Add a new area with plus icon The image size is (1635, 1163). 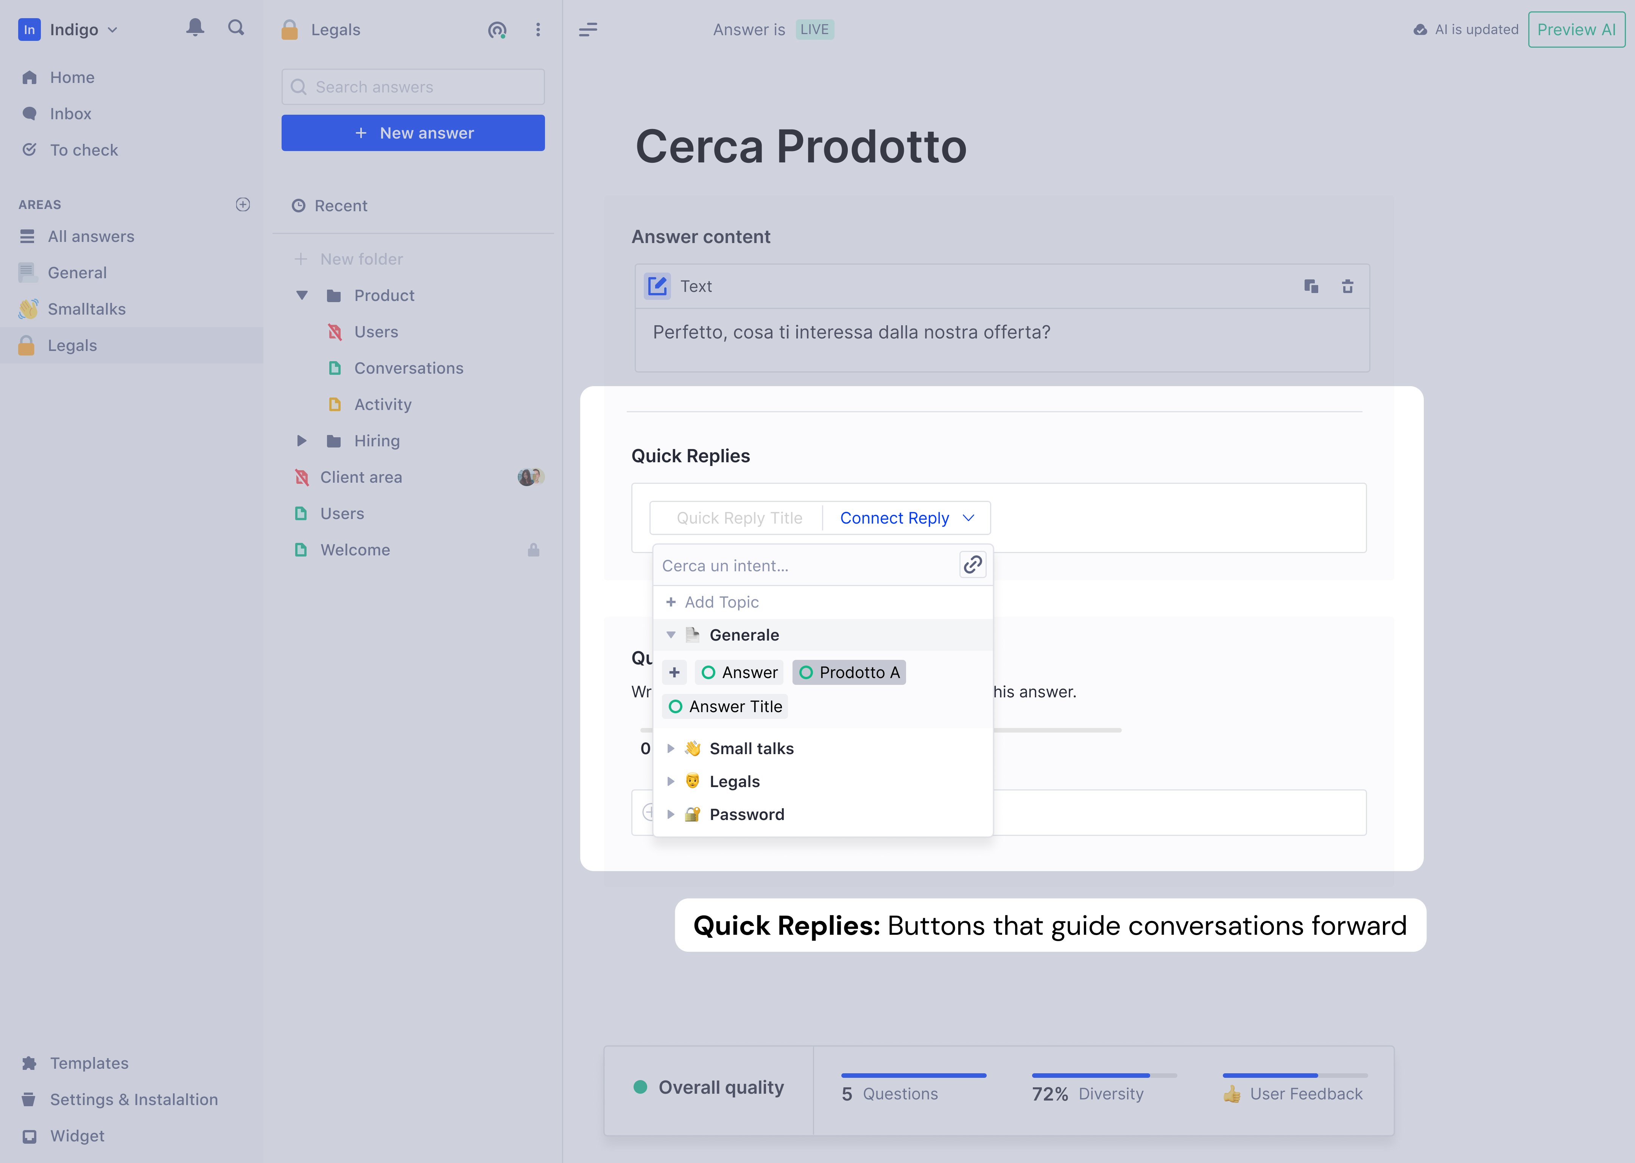[243, 205]
